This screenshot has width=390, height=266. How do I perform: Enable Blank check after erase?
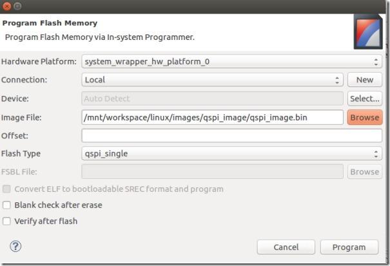[x=6, y=205]
